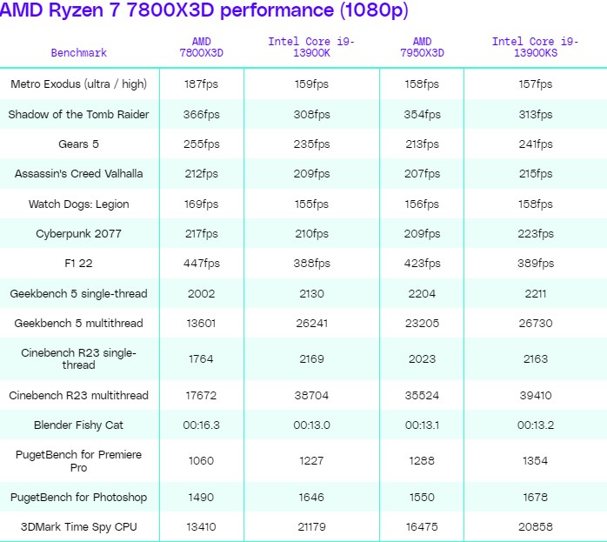Click the '223fps' Cyberpunk 2077 value
This screenshot has height=542, width=607.
(x=536, y=234)
